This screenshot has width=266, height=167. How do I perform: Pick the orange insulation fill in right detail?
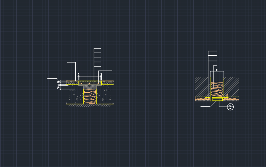[x=217, y=90]
